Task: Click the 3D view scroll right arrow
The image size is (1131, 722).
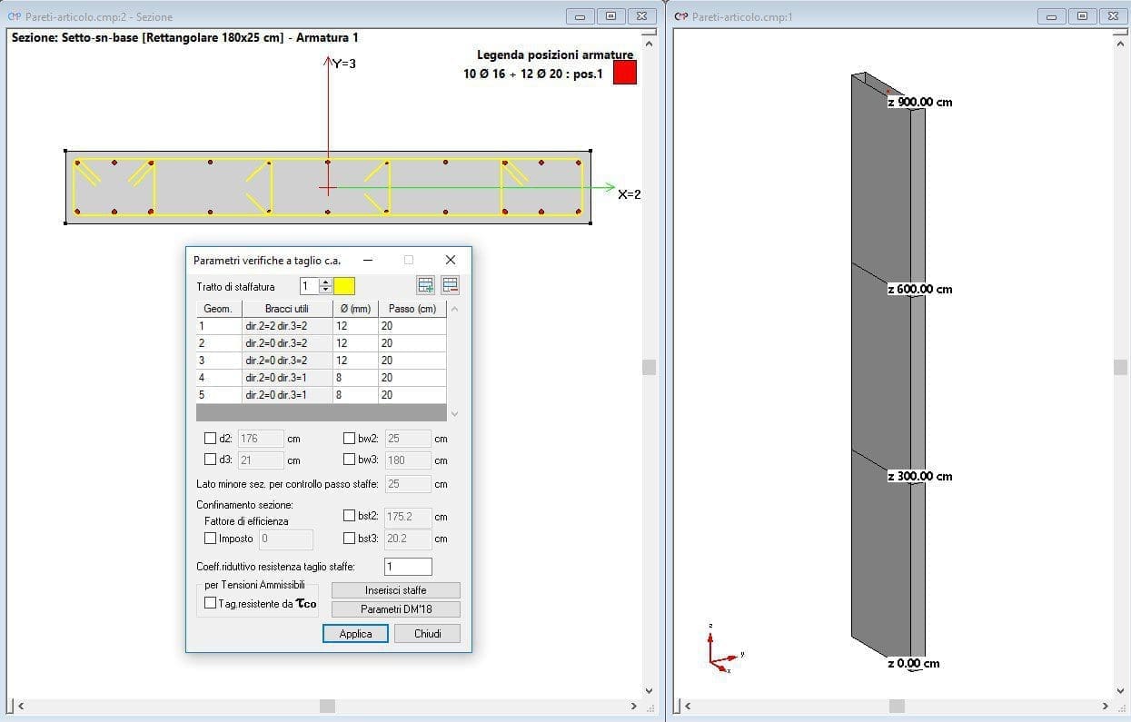Action: point(1106,706)
